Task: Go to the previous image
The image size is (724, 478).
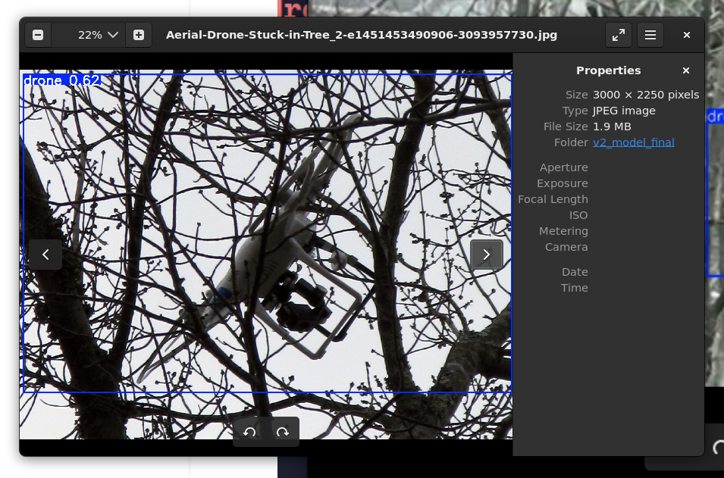Action: pyautogui.click(x=45, y=255)
